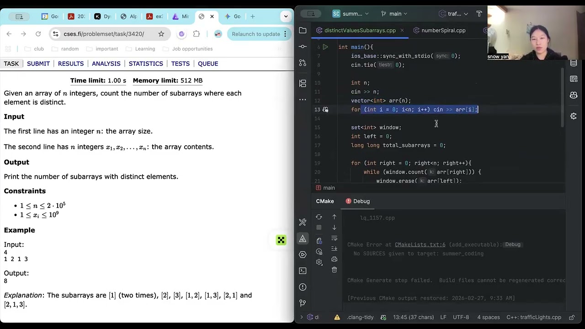
Task: Open CMake settings gear icon
Action: pyautogui.click(x=319, y=262)
